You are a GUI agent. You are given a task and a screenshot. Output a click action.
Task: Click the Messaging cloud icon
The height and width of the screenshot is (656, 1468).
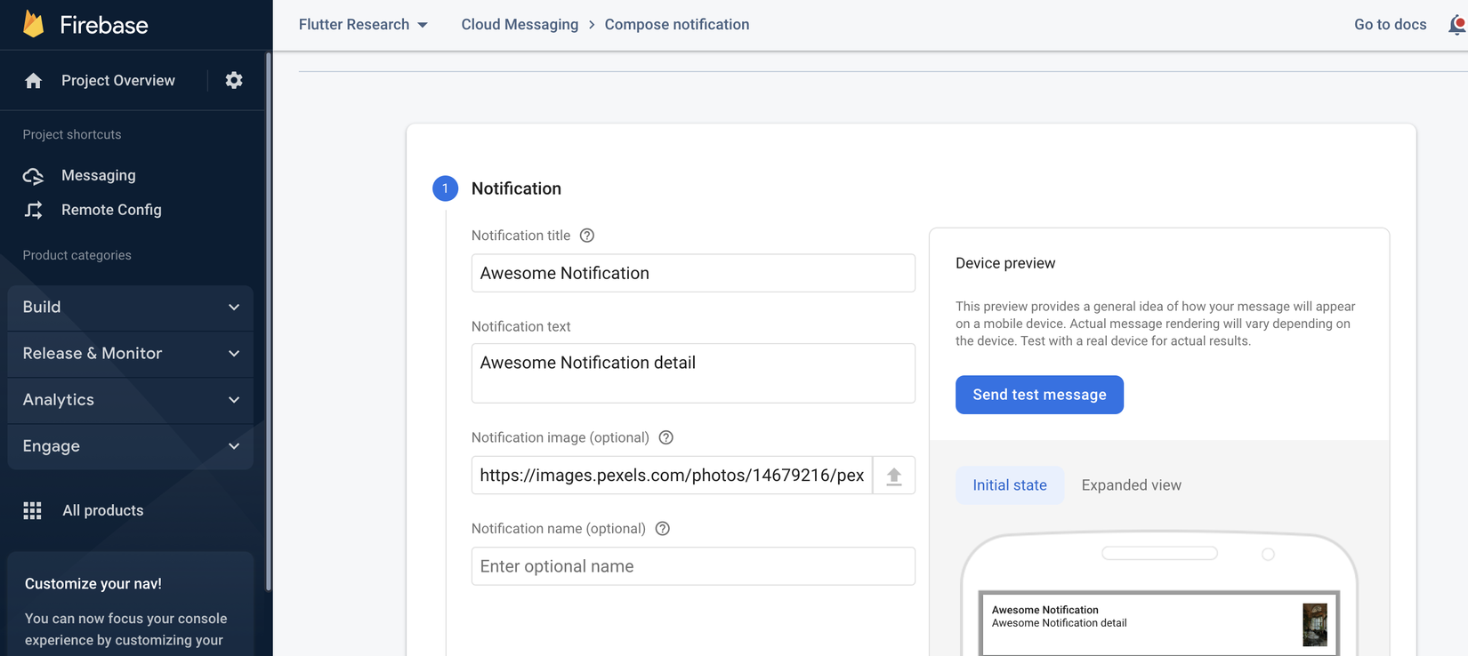click(x=34, y=176)
